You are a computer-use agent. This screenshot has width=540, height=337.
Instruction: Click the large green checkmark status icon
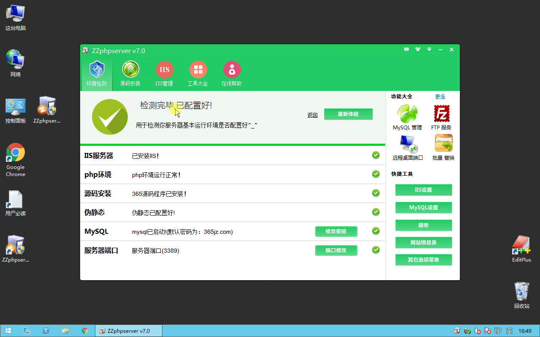point(110,117)
